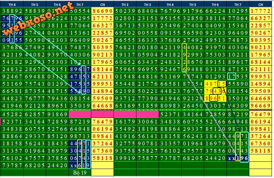The image size is (274, 178).
Task: Select the red value 86690
Action: pyautogui.click(x=102, y=11)
